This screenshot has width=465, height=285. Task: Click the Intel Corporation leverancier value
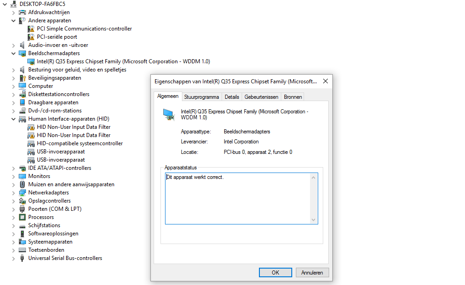pos(241,142)
